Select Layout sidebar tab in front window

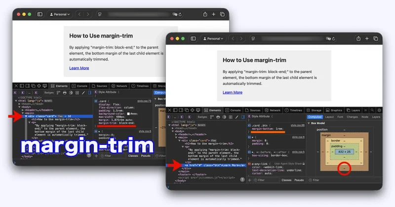tap(329, 117)
